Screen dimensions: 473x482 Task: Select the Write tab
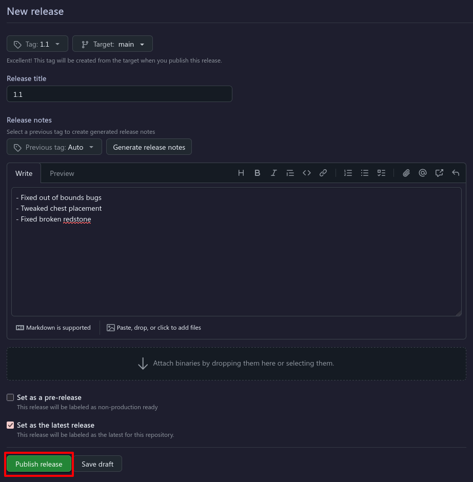point(24,173)
